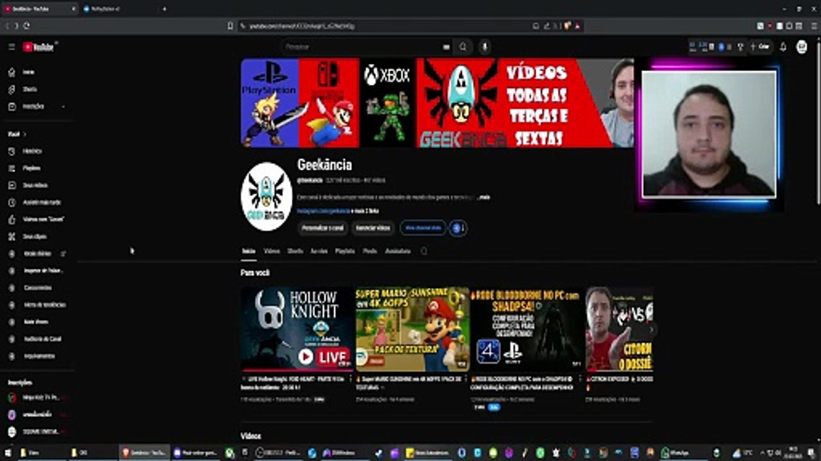Click the Geekância channel banner image
The height and width of the screenshot is (461, 821).
point(437,103)
